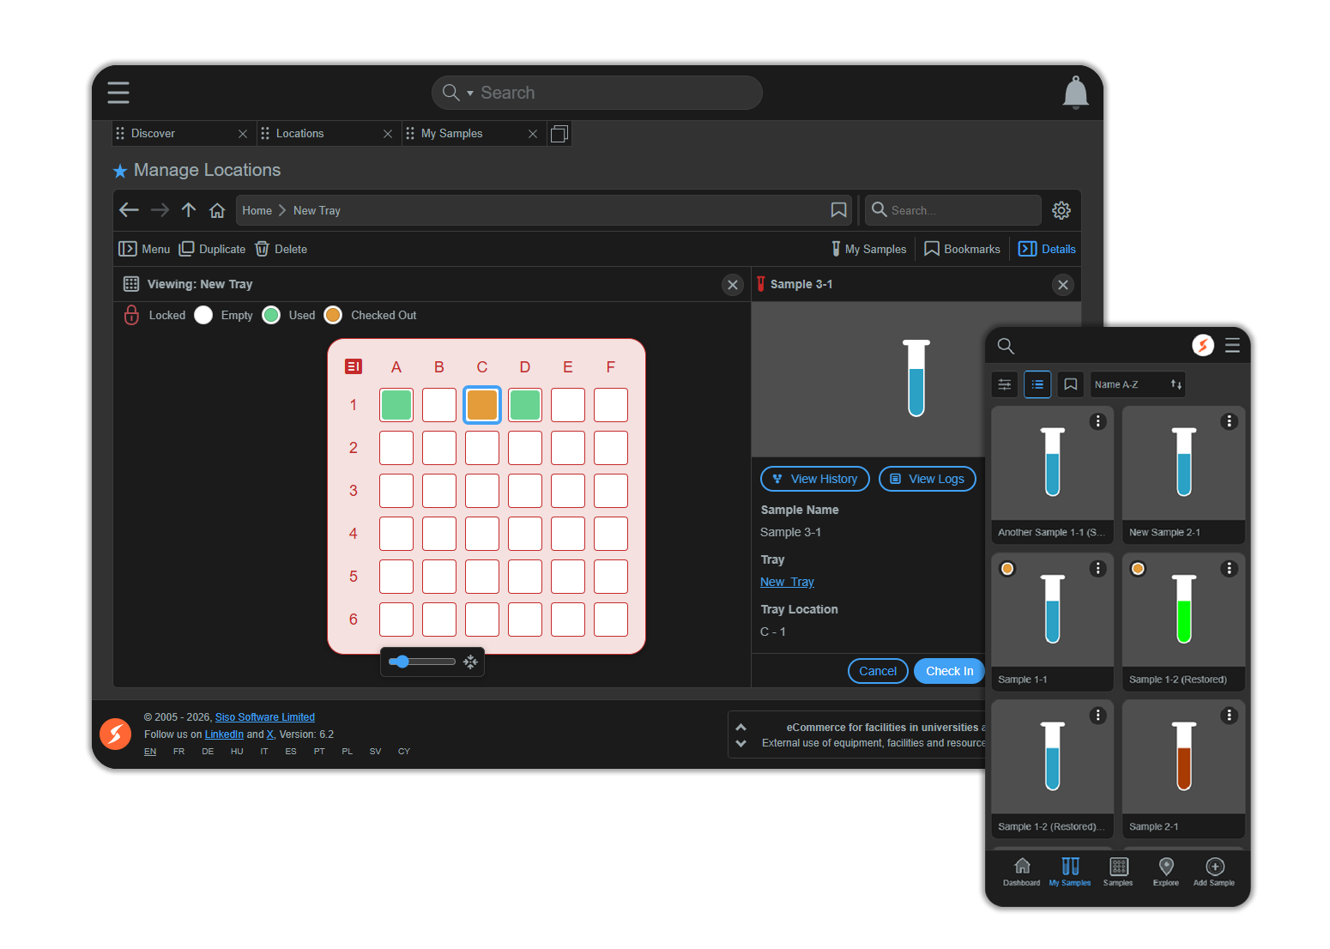
Task: Open Explore from the mobile bottom bar
Action: (1165, 872)
